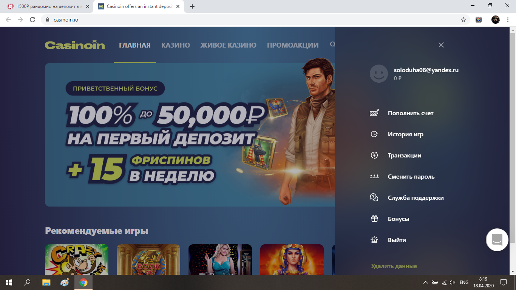
Task: View site information via the padlock icon
Action: [47, 20]
